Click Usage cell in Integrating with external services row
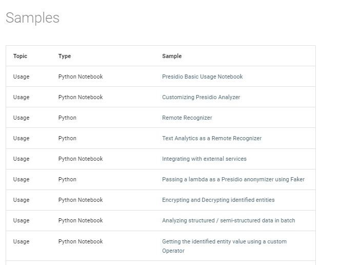 [21, 159]
